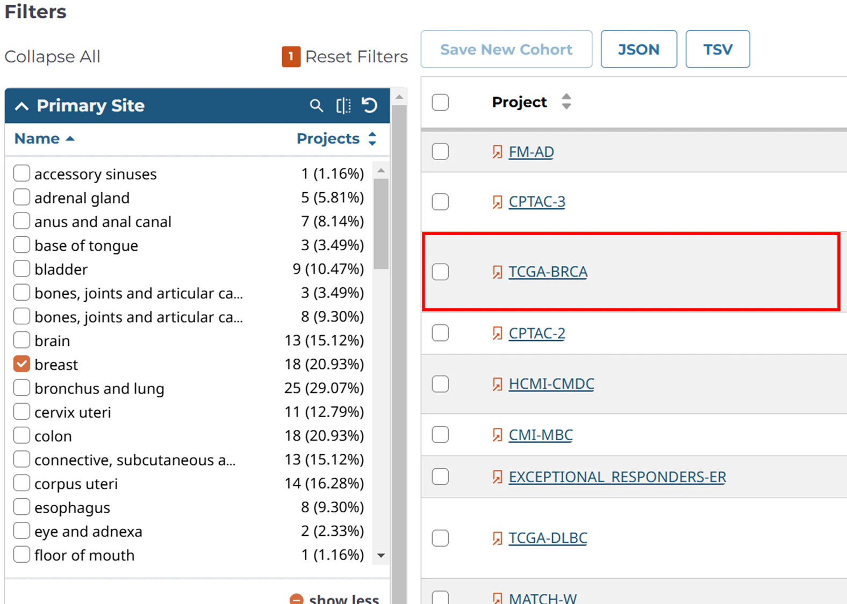
Task: Click the bookmark icon beside FM-AD
Action: (498, 152)
